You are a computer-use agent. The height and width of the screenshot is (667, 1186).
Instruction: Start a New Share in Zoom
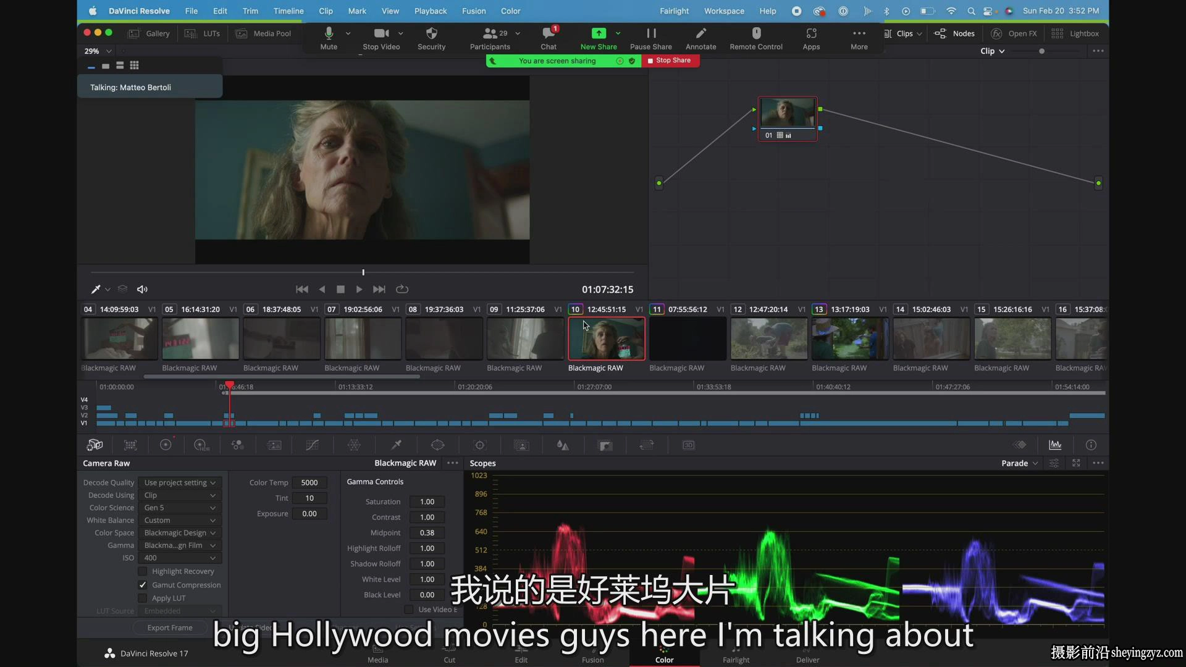pos(599,38)
